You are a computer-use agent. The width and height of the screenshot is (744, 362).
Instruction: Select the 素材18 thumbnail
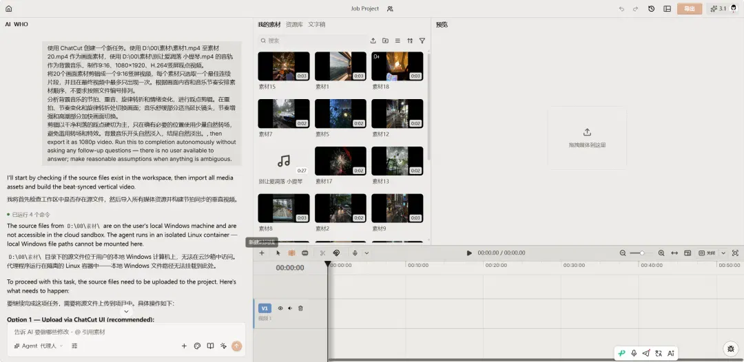[397, 66]
